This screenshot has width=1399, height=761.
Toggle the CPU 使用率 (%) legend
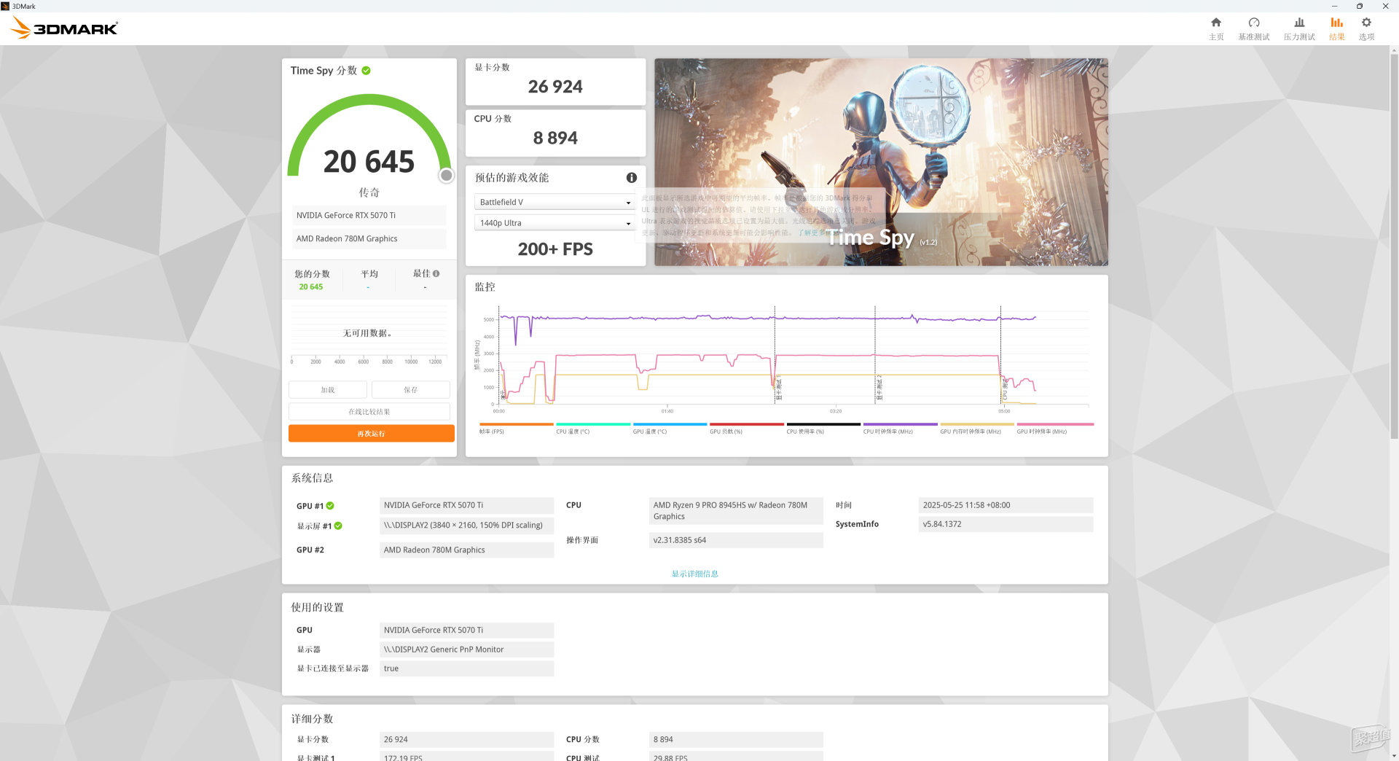(823, 429)
